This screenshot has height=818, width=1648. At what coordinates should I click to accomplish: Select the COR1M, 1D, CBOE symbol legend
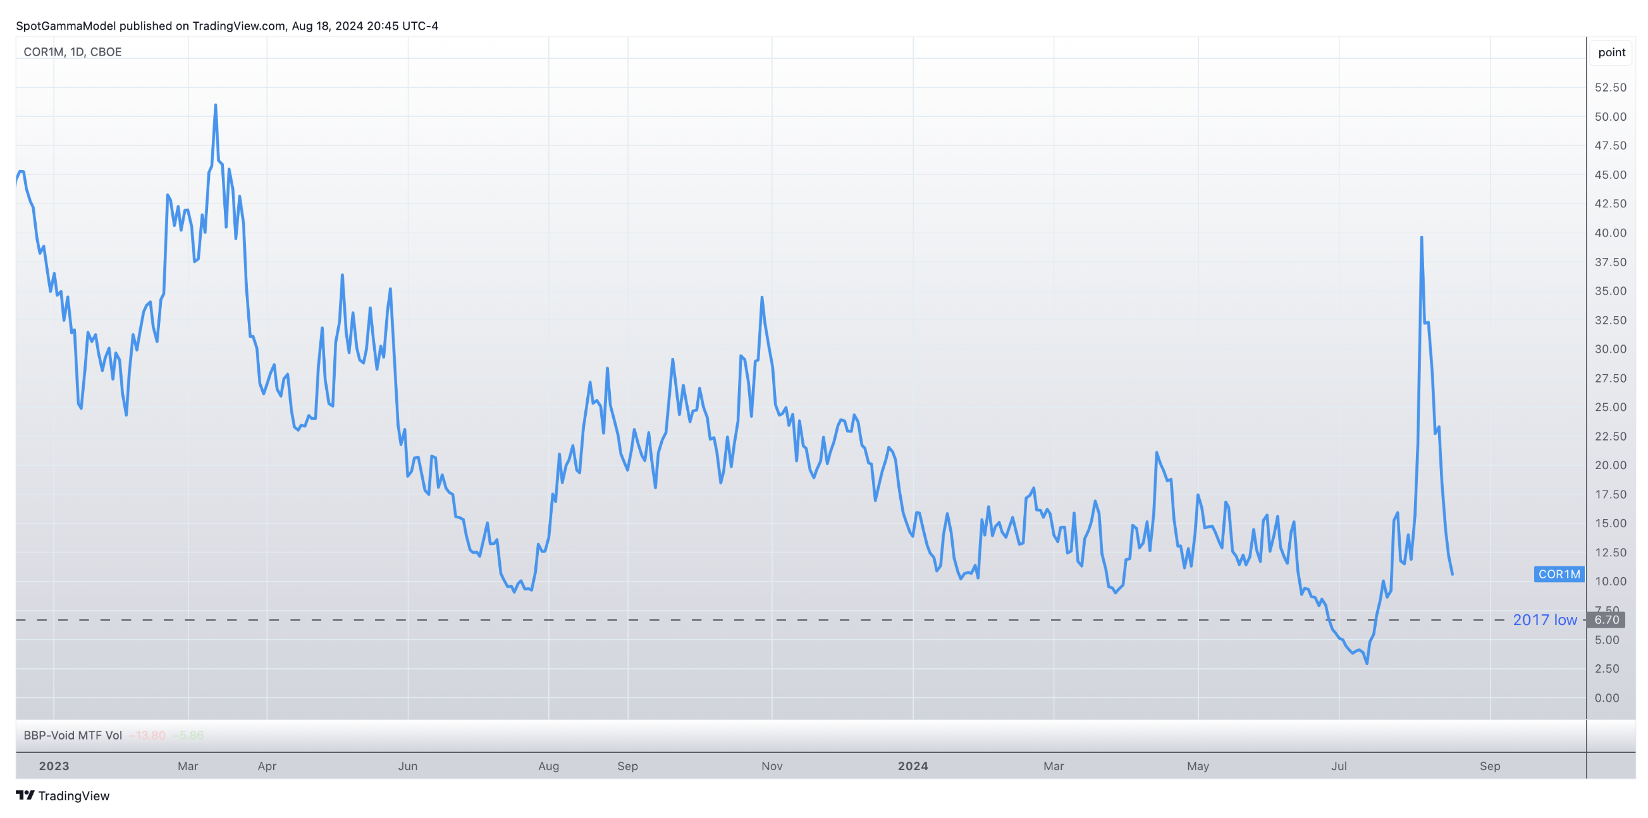pos(72,52)
